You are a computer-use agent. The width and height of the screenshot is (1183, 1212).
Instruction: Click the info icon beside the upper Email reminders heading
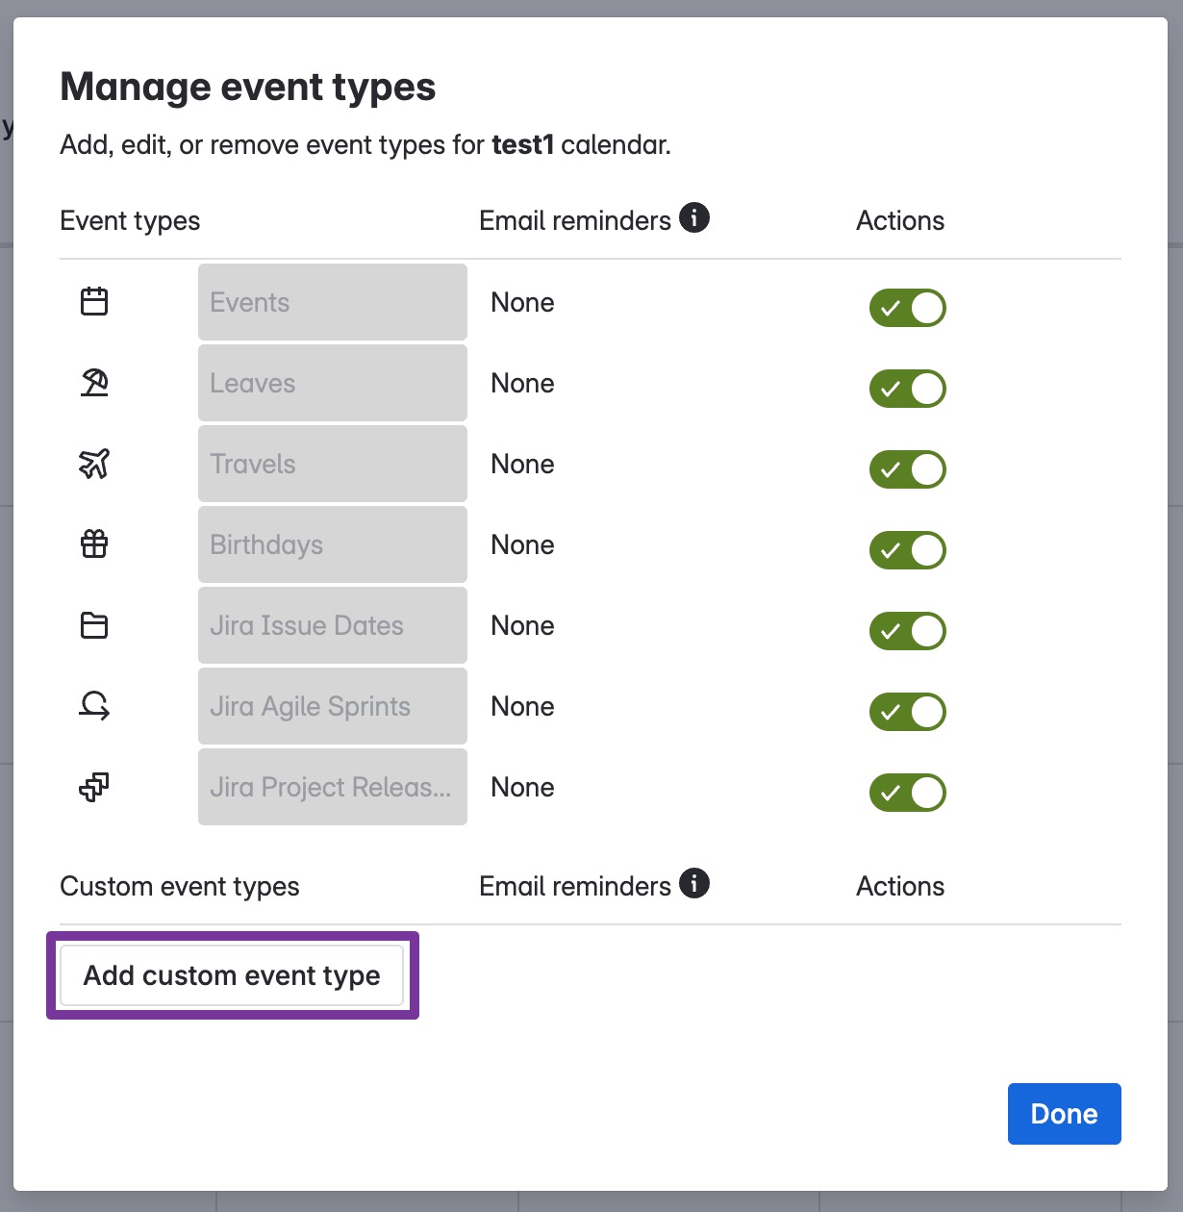click(x=694, y=217)
